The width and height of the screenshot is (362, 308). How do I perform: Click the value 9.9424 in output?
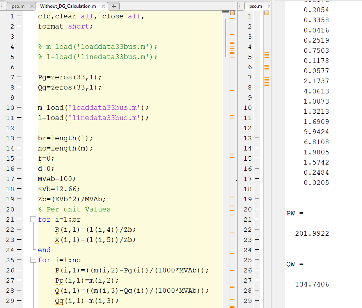pyautogui.click(x=316, y=132)
